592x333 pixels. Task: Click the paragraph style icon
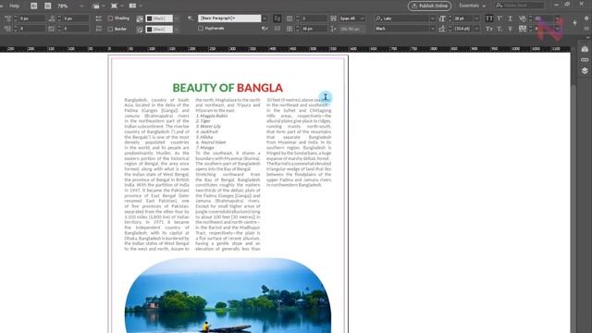(x=191, y=18)
